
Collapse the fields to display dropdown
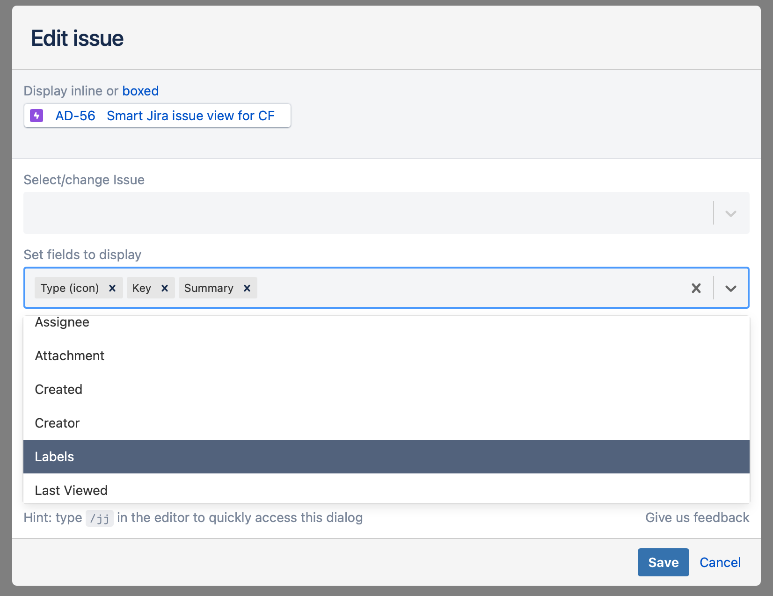coord(731,288)
